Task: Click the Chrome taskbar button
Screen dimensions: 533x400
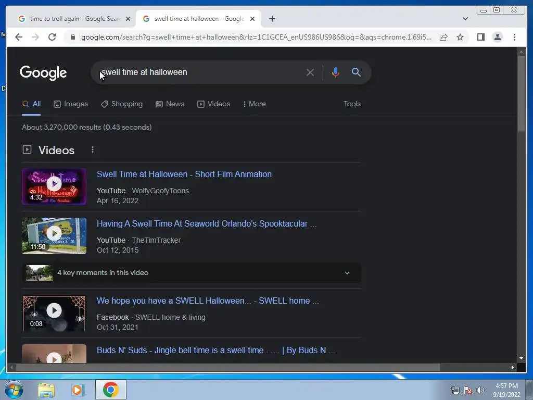Action: pos(111,390)
